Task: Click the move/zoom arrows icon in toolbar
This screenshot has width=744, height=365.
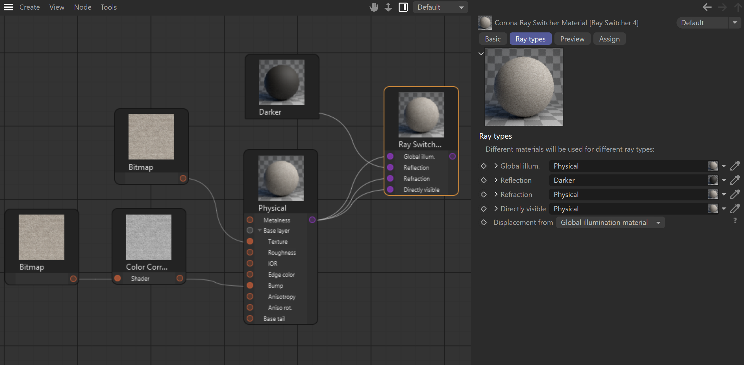Action: [388, 7]
